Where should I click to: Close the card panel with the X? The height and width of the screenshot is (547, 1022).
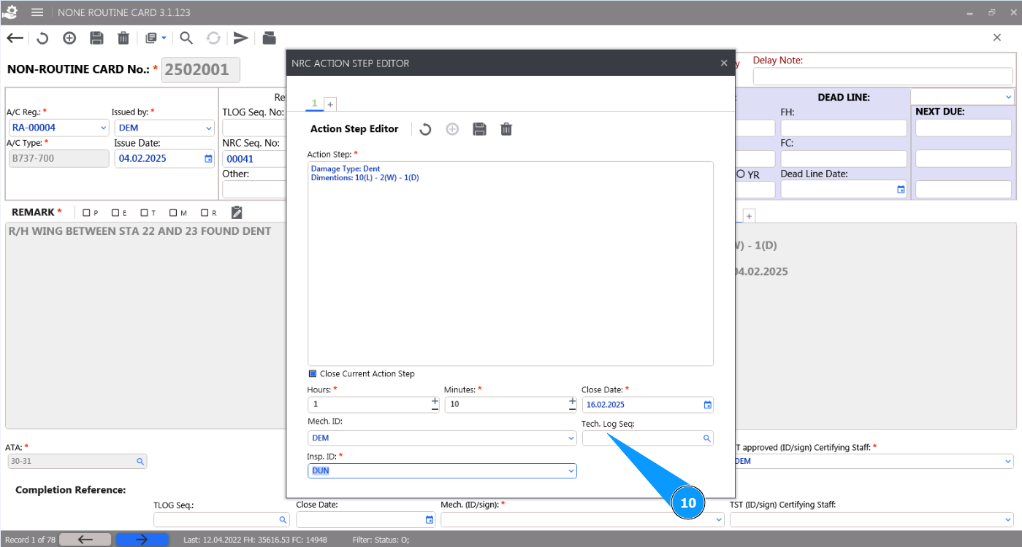(997, 38)
